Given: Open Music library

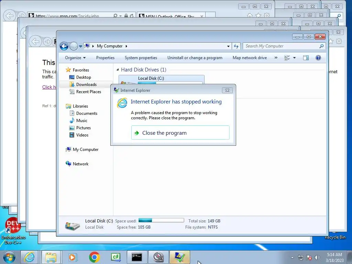Looking at the screenshot, I should pos(82,121).
